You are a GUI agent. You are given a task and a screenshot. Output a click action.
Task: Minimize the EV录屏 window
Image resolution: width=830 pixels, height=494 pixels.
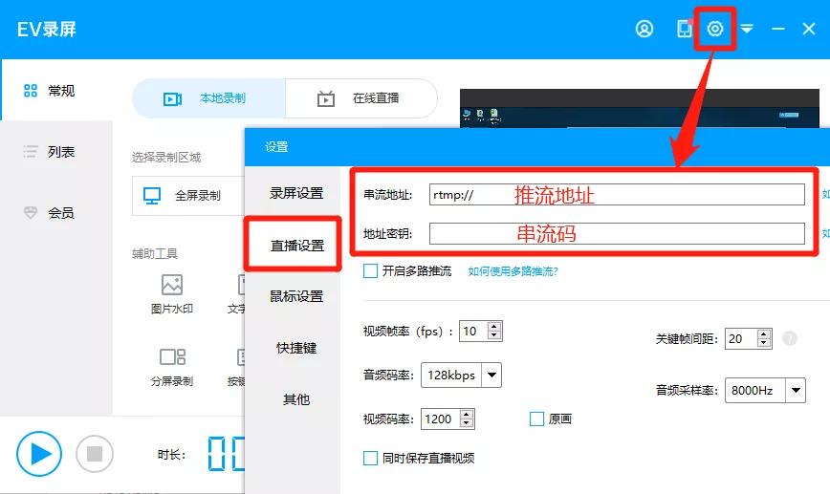(778, 29)
